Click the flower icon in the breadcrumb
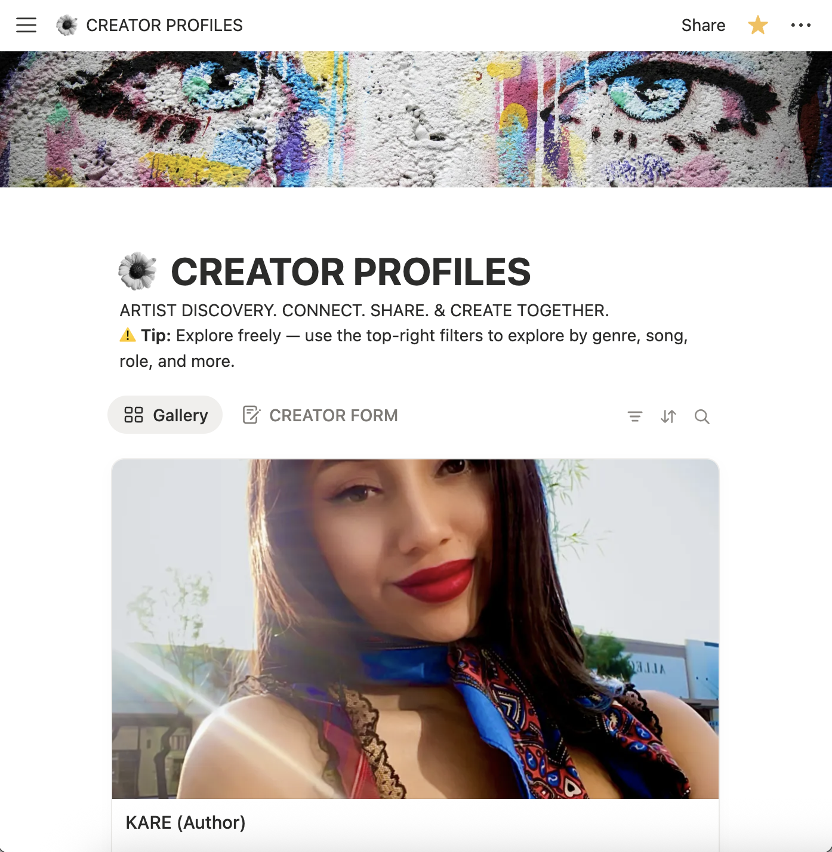 pyautogui.click(x=67, y=25)
